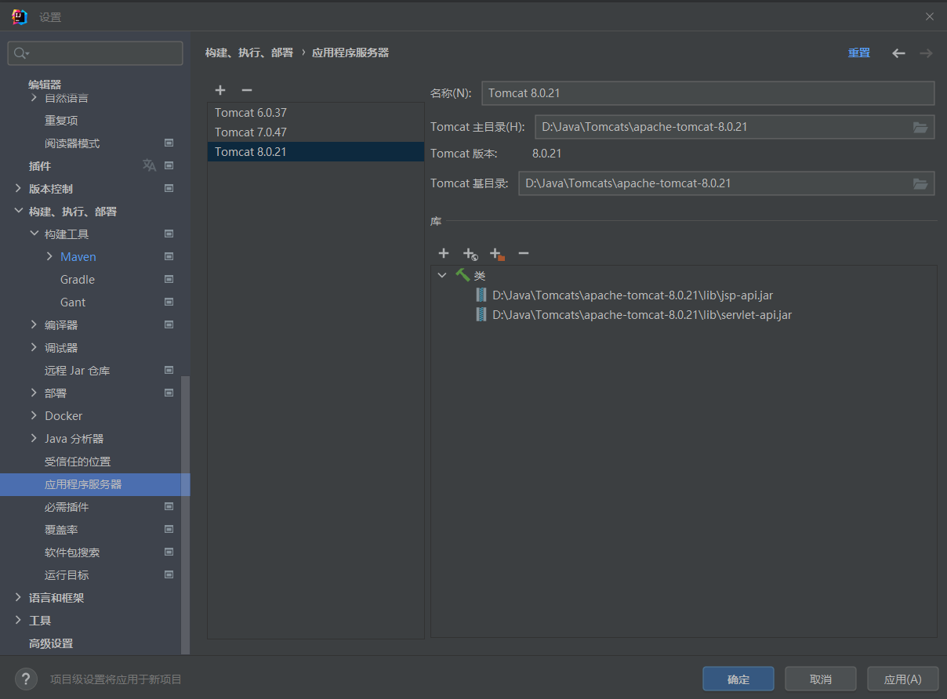
Task: Add library class with plus icon under 库
Action: coord(444,253)
